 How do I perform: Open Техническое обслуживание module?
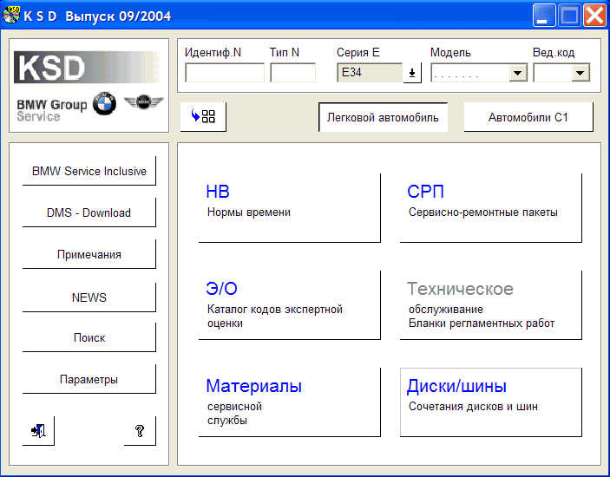pyautogui.click(x=491, y=305)
